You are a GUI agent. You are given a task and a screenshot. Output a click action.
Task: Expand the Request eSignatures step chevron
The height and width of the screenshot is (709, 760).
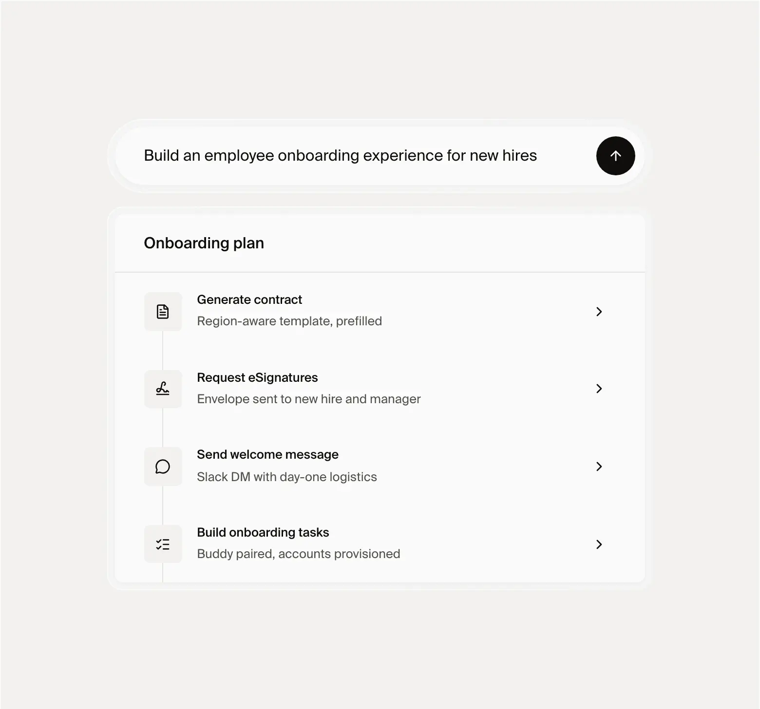coord(599,389)
